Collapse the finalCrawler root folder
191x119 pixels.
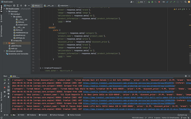[x=4, y=9]
